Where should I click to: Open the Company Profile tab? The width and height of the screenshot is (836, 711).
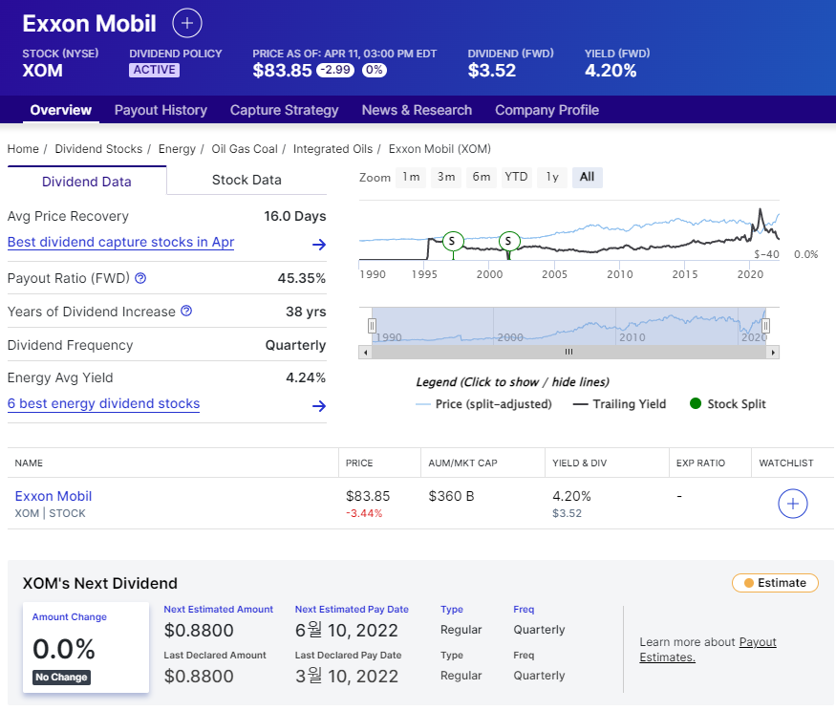pos(547,111)
